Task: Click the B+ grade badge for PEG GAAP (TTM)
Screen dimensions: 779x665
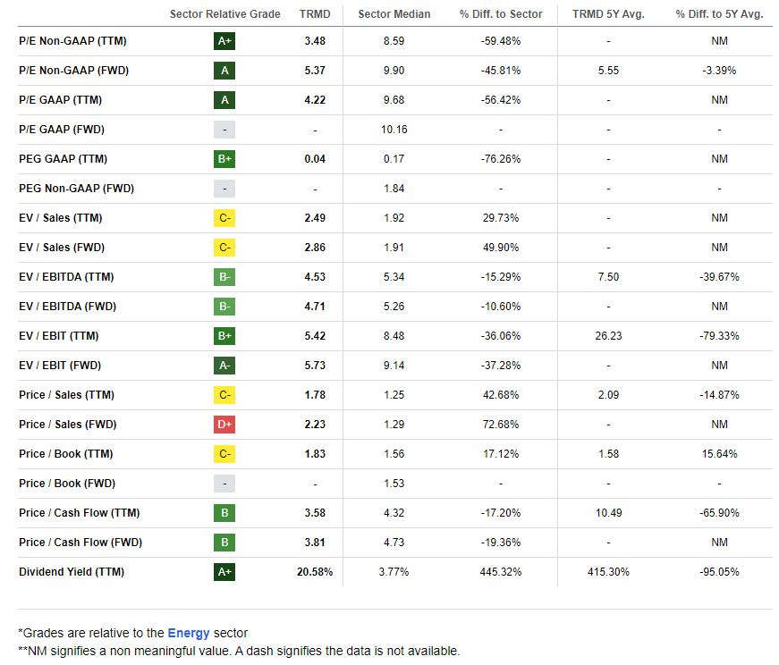Action: pos(224,159)
